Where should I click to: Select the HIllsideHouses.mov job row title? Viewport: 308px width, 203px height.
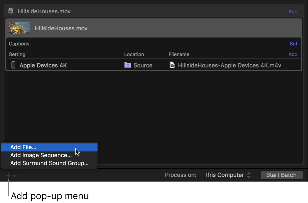(x=61, y=28)
